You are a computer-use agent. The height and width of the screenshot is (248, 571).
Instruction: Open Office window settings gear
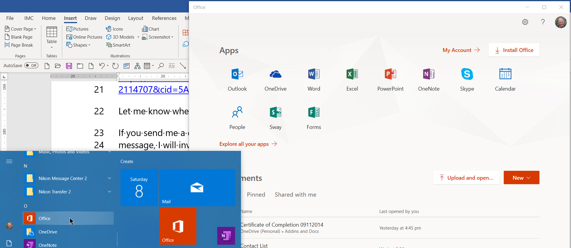point(525,22)
